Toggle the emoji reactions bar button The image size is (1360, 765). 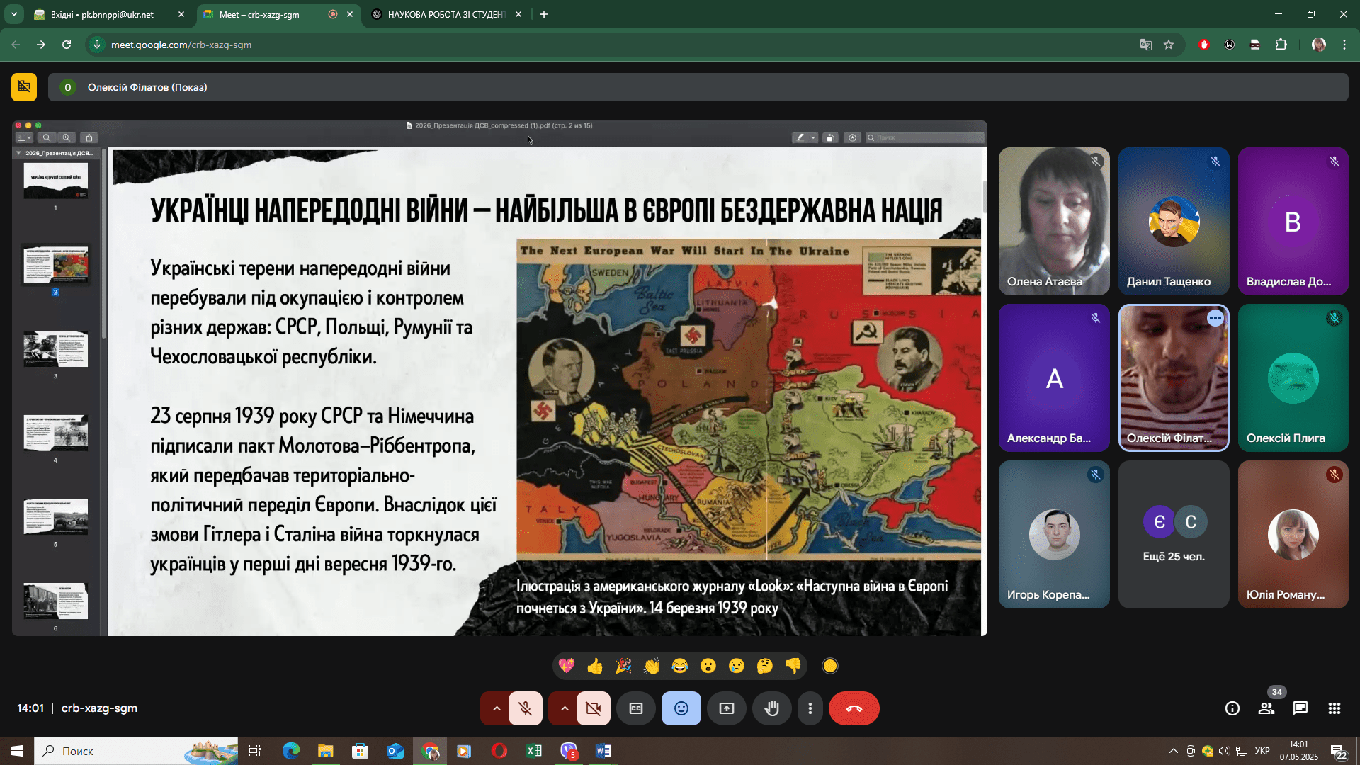pos(681,708)
